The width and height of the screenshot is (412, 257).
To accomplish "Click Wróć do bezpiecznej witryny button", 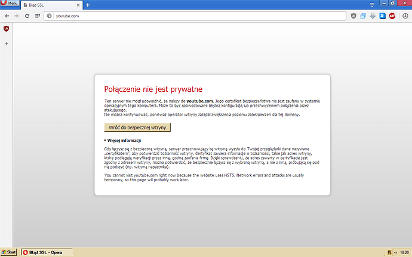I will [137, 128].
